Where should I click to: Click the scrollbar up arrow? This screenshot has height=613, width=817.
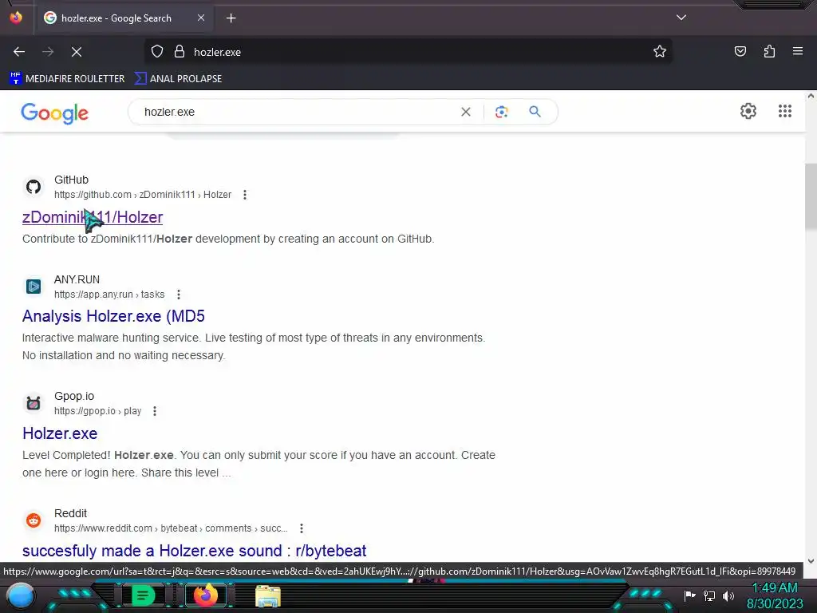(x=811, y=96)
